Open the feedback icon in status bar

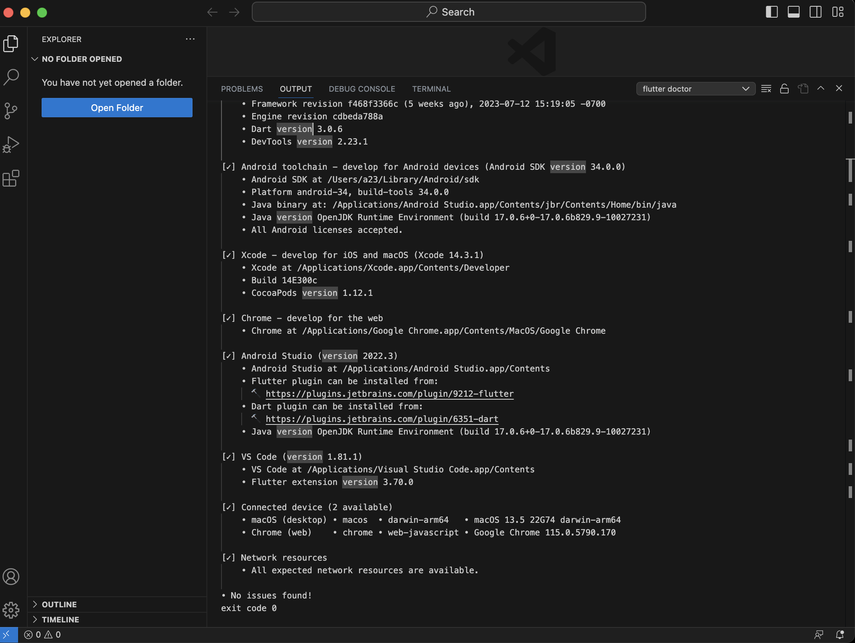click(x=818, y=635)
